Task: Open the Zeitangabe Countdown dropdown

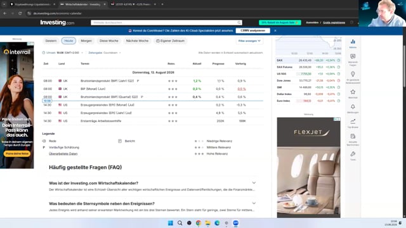Action: (105, 53)
